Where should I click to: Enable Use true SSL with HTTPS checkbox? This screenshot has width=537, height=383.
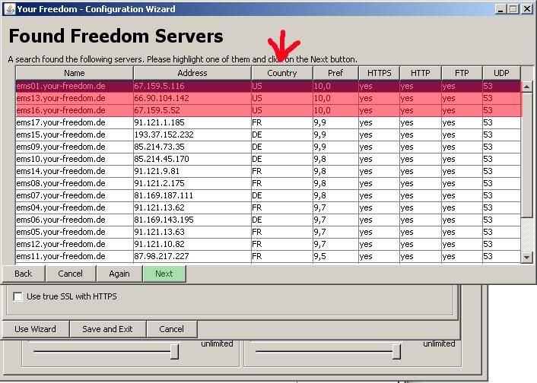click(17, 296)
